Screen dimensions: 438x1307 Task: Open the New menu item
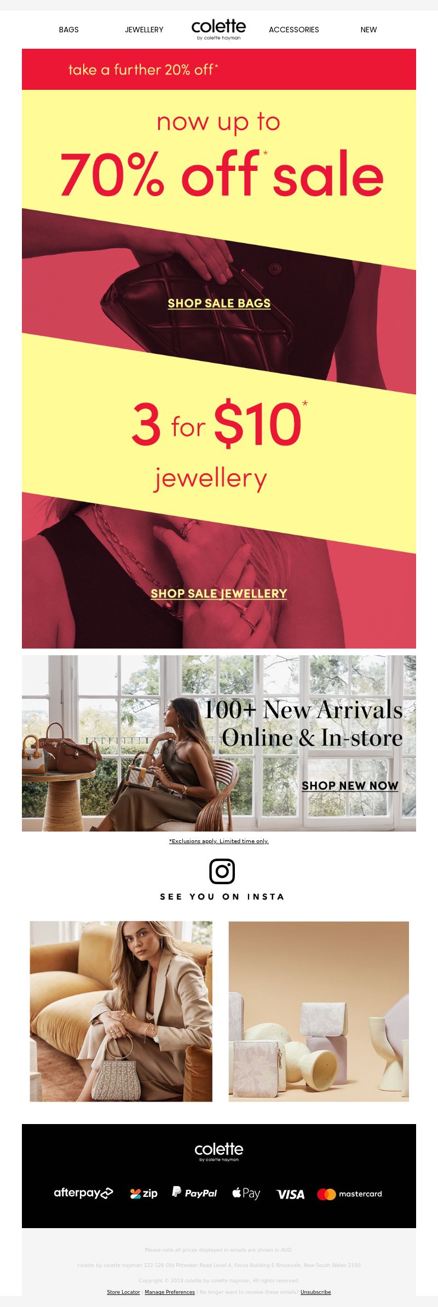pyautogui.click(x=368, y=30)
